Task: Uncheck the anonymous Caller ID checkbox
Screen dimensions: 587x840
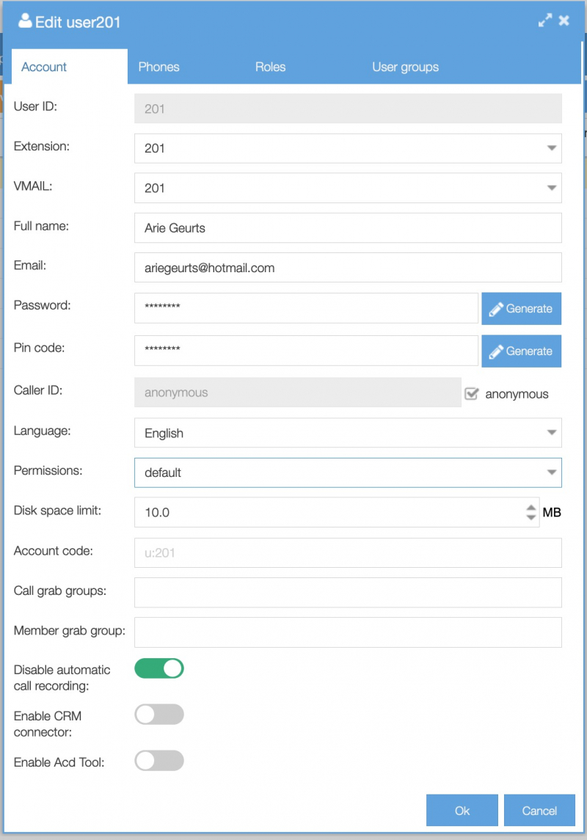Action: (x=472, y=394)
